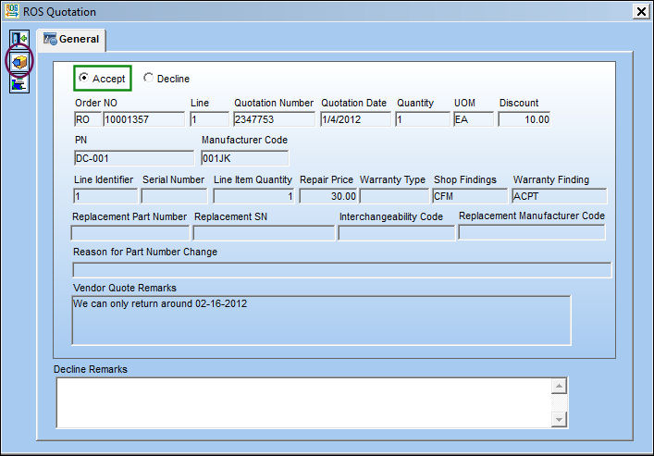Click the Warranty Finding label
Image resolution: width=654 pixels, height=456 pixels.
551,179
